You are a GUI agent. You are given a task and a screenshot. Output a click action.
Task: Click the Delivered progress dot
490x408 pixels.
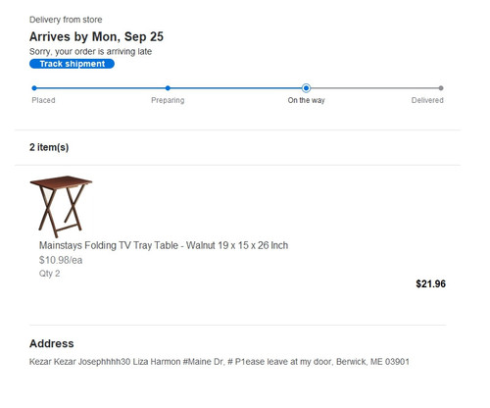click(441, 88)
